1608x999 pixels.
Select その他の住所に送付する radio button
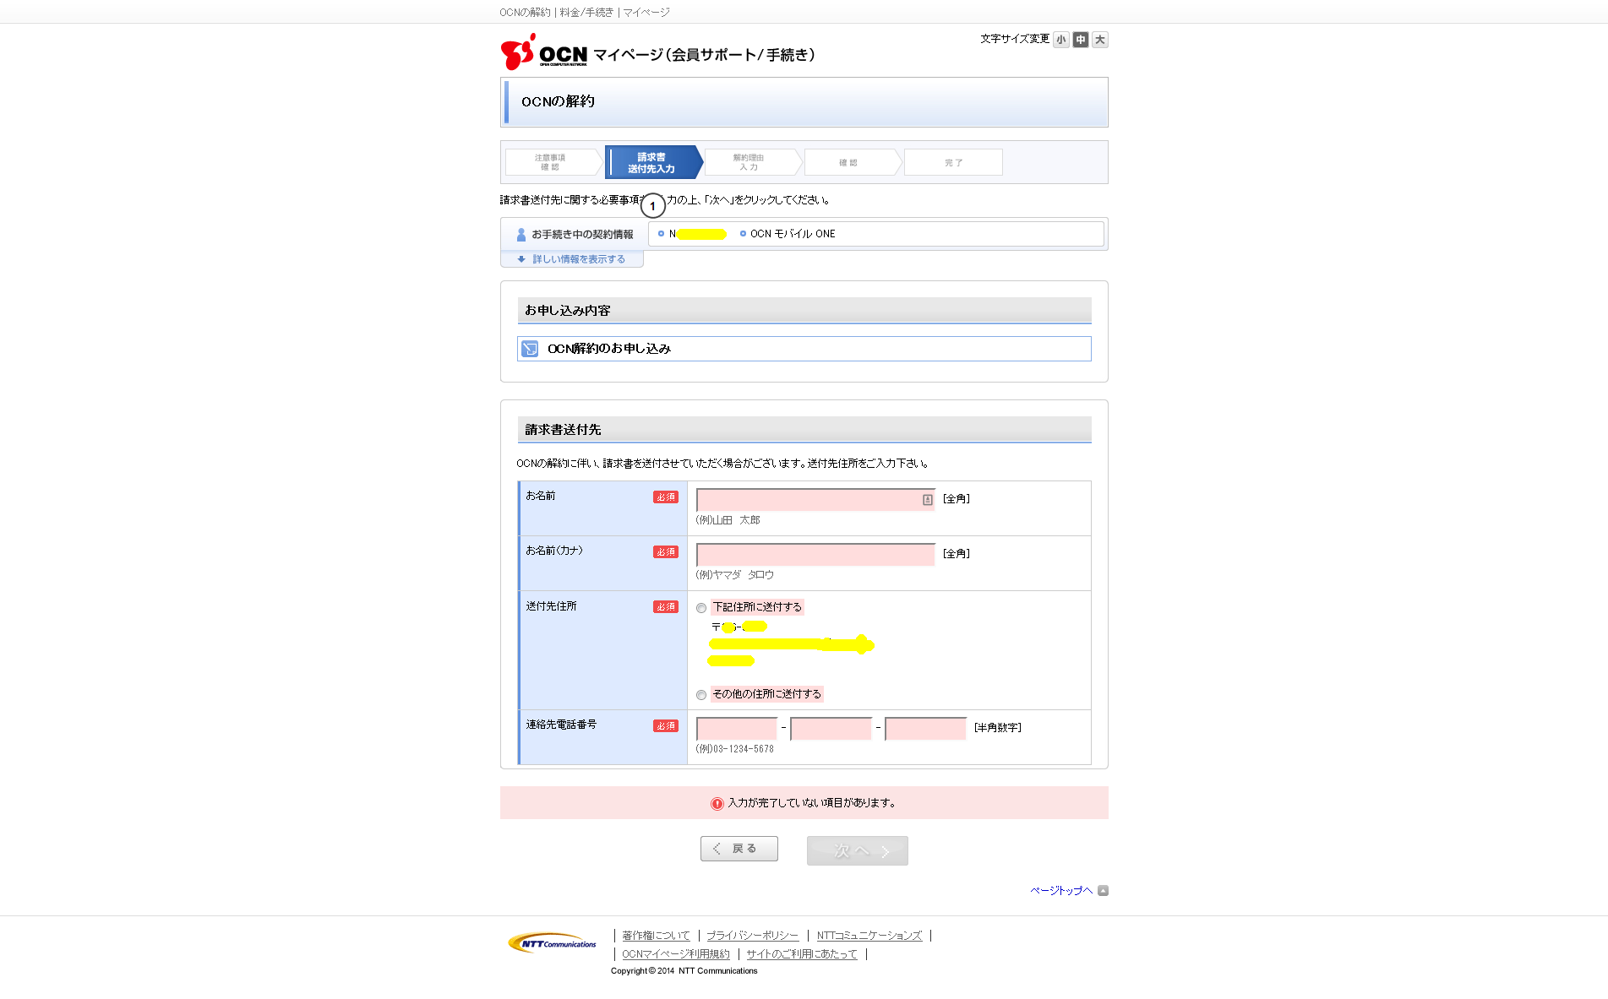point(701,695)
